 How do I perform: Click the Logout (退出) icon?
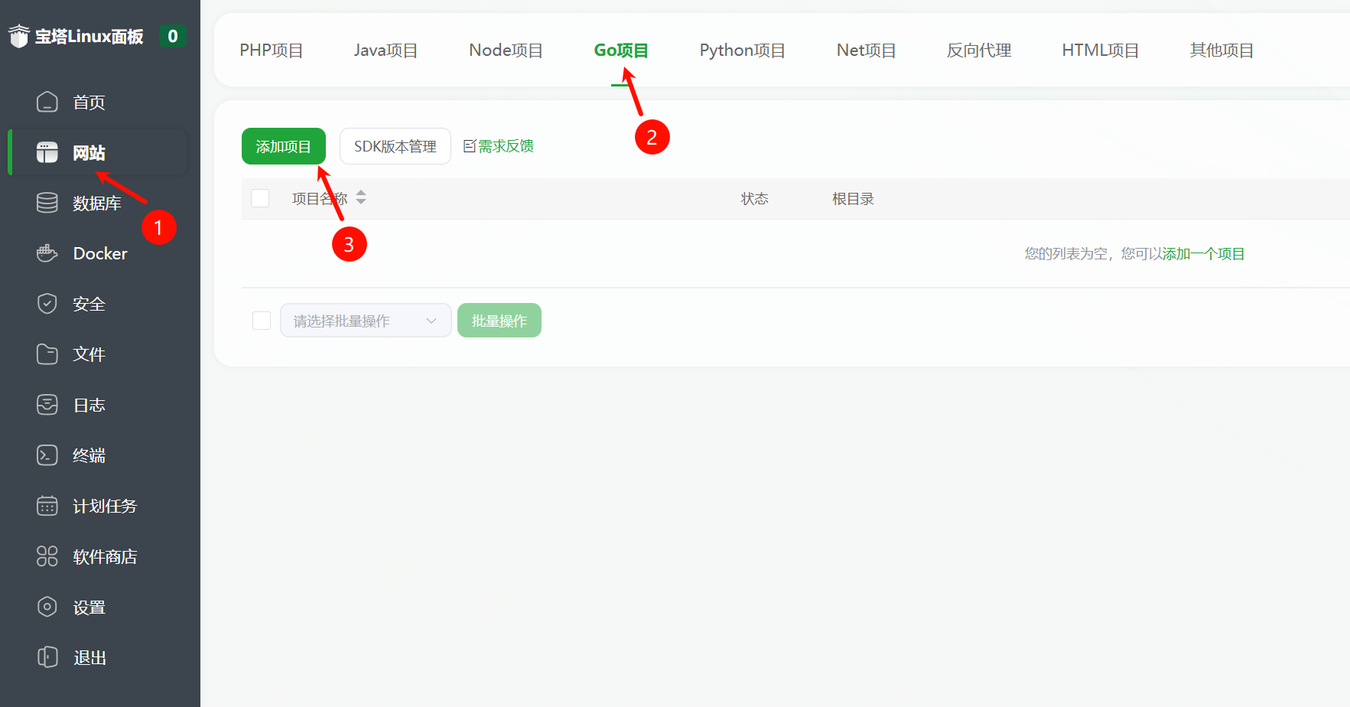(47, 657)
